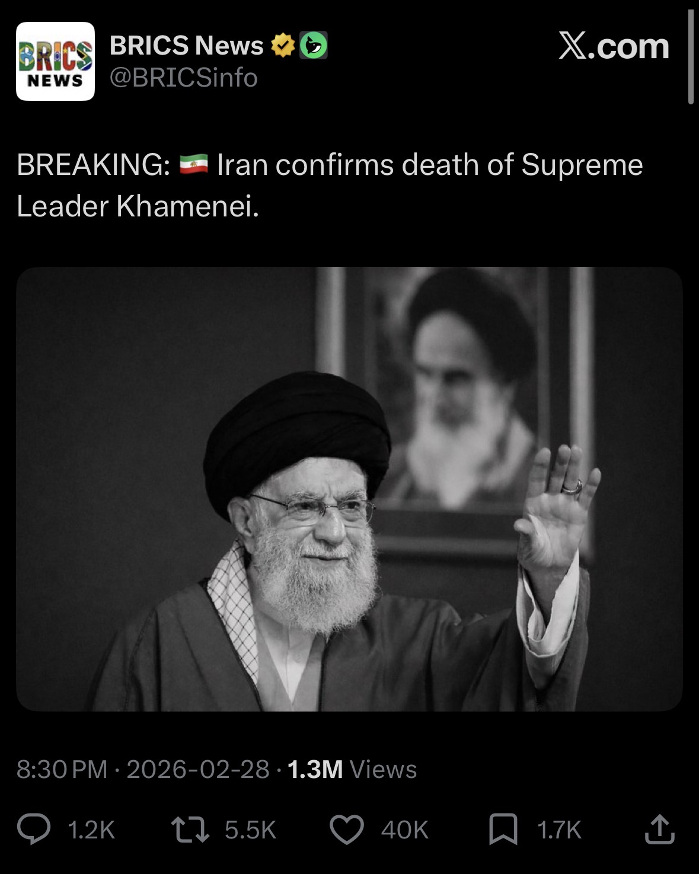Open share options arrow icon

(659, 829)
